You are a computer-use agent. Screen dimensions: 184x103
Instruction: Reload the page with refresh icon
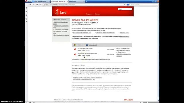37,5
